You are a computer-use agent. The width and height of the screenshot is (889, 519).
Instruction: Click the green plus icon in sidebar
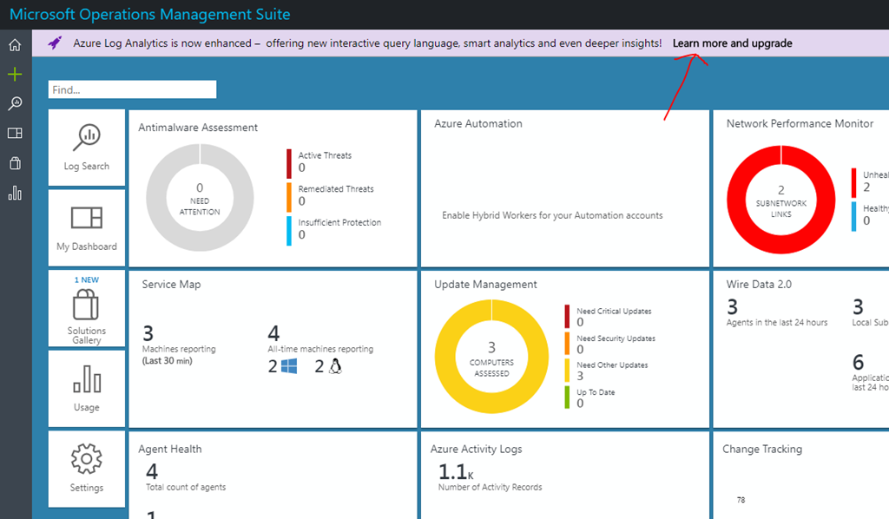pos(15,75)
